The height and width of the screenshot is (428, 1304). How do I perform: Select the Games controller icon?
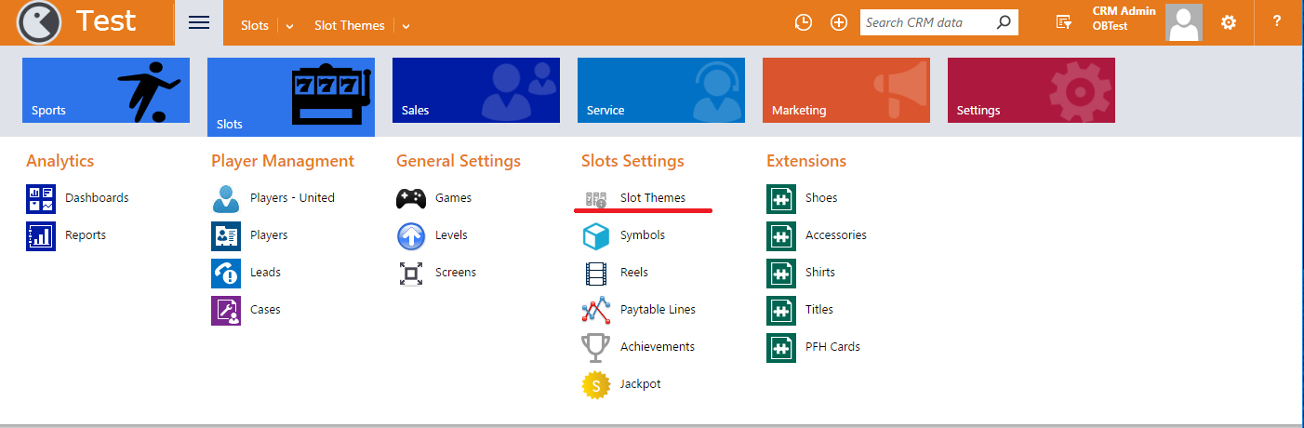coord(411,198)
